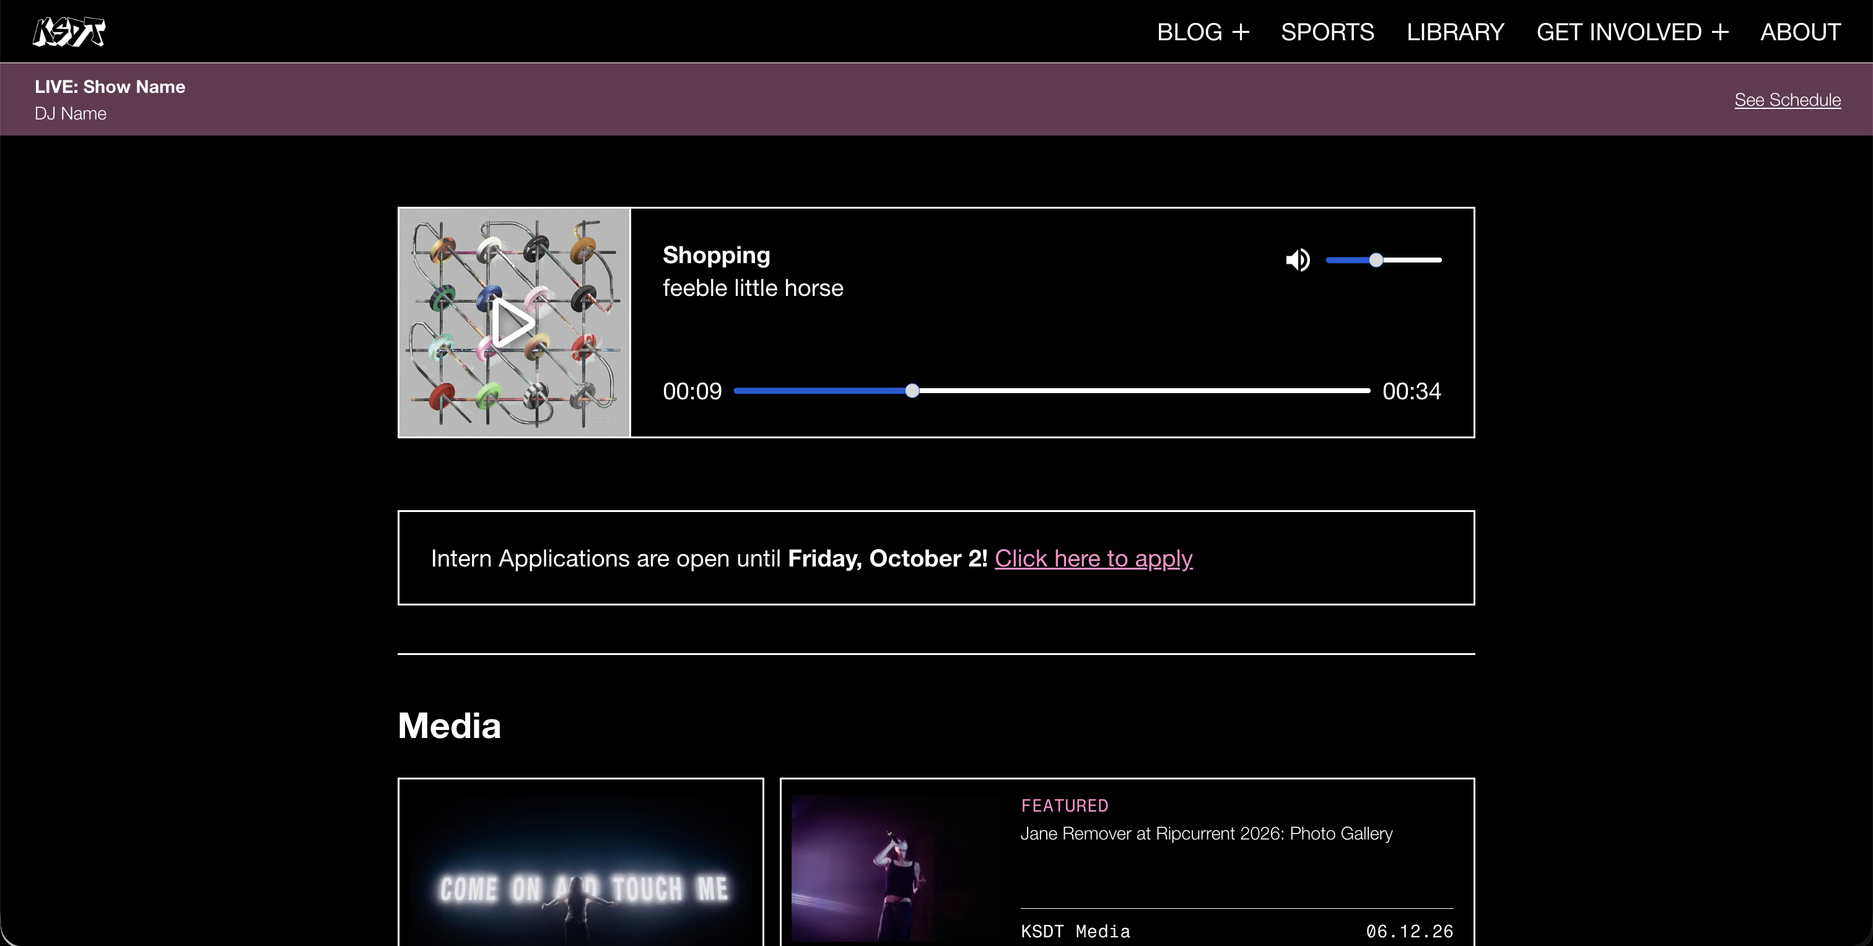Click the FEATURED label
Image resolution: width=1873 pixels, height=946 pixels.
click(x=1065, y=805)
